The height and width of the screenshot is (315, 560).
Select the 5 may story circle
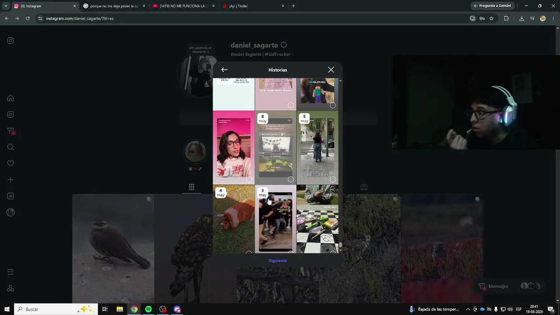(x=332, y=179)
